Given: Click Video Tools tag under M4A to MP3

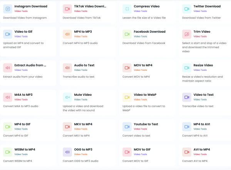Looking at the screenshot, I should point(21,100).
